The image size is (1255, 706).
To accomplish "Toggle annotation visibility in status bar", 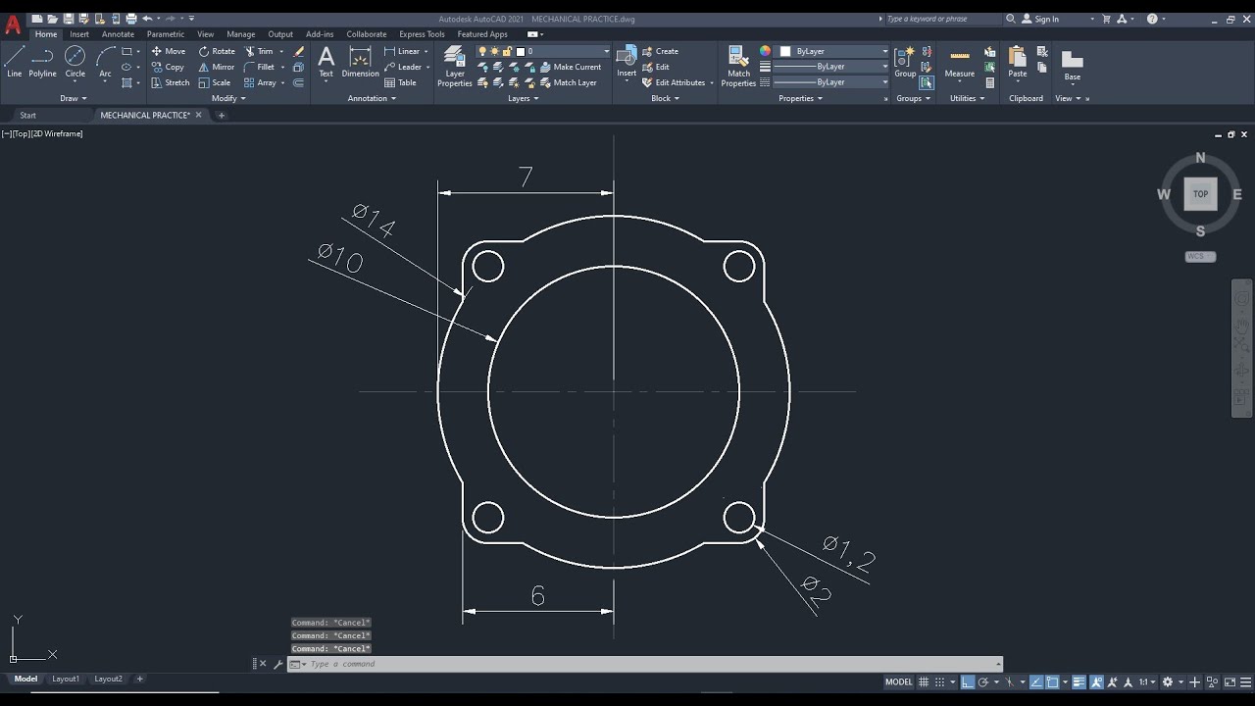I will pos(1096,681).
